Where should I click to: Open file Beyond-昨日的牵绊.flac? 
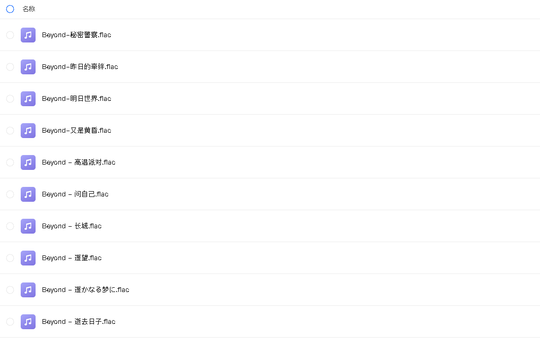[80, 67]
